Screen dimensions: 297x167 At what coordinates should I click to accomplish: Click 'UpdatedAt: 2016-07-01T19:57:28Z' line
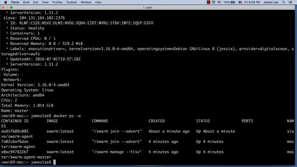coord(45,59)
